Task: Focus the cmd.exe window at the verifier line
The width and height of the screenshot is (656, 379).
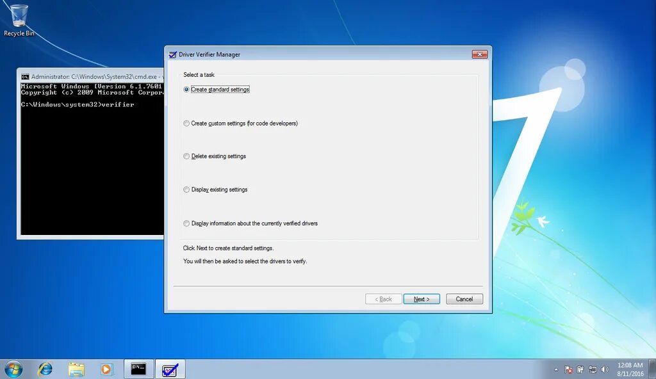Action: (x=78, y=104)
